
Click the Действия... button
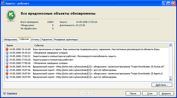162,85
